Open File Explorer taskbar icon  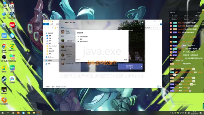tap(34, 113)
